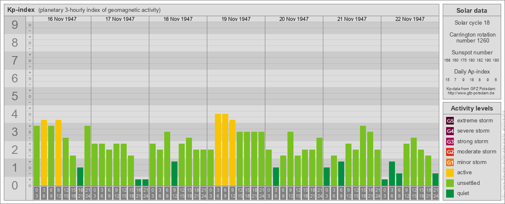Click the short 0-3 bar on 22 Nov 1947

click(x=385, y=182)
